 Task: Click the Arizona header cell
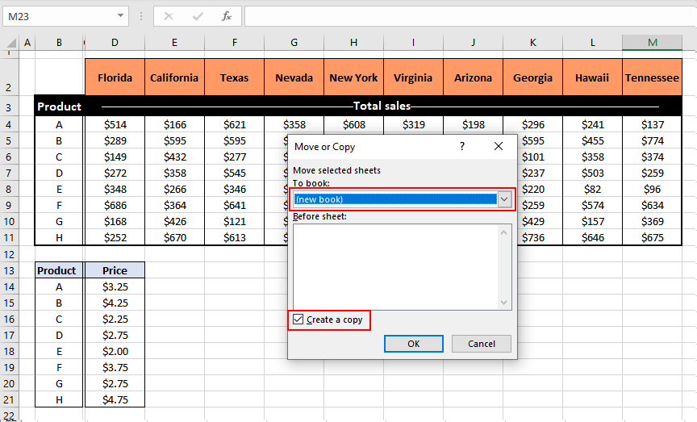point(473,77)
